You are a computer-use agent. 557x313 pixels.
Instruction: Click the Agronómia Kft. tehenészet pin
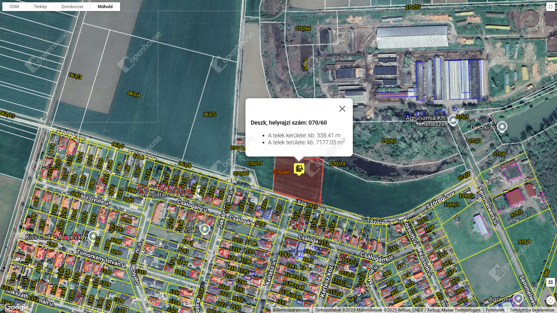453,120
